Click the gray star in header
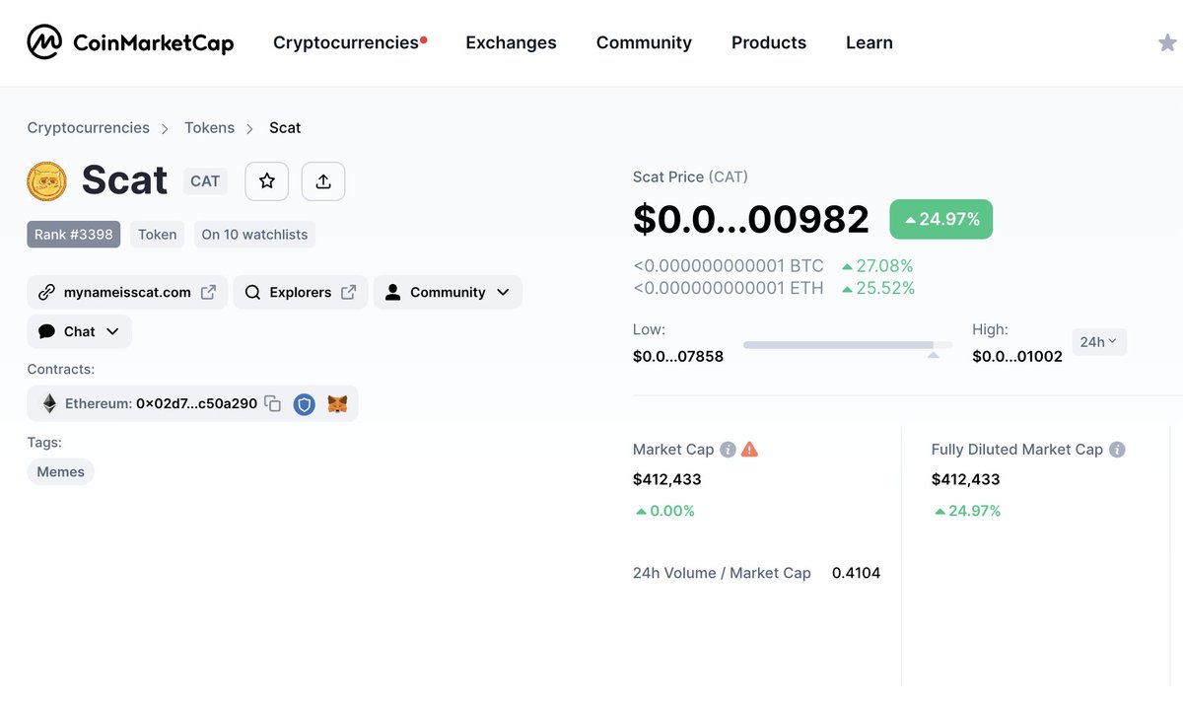The height and width of the screenshot is (706, 1183). coord(1167,42)
